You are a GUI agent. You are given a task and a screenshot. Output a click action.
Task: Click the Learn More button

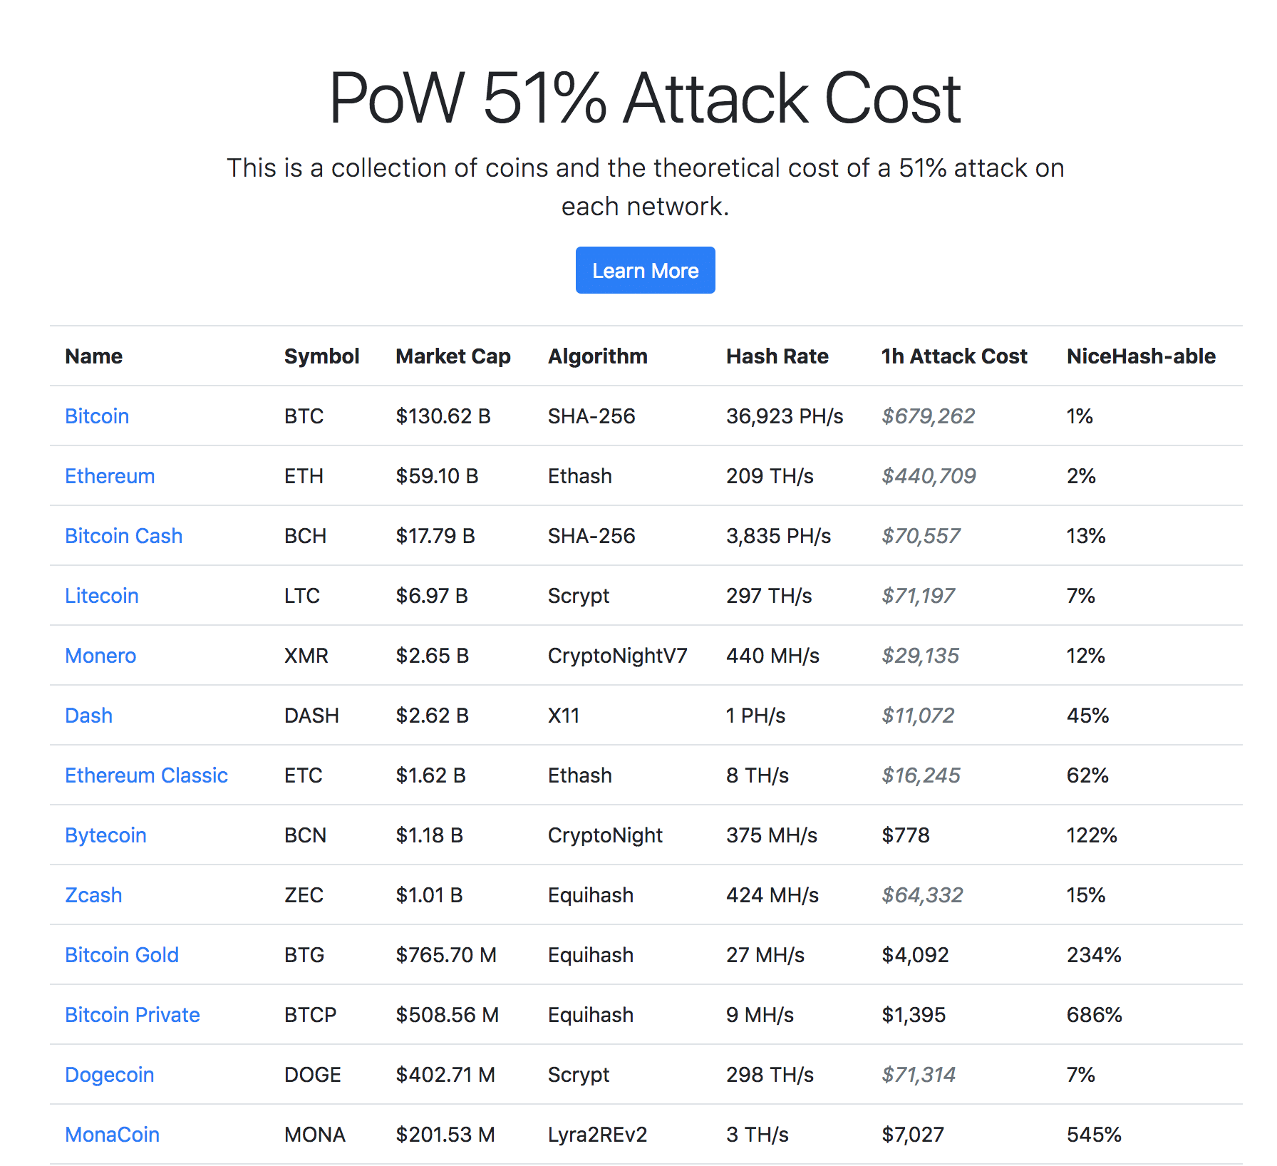pyautogui.click(x=645, y=271)
